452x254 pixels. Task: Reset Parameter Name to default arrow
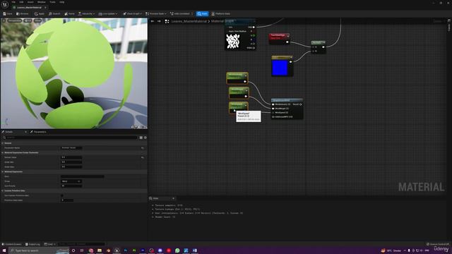coord(143,147)
